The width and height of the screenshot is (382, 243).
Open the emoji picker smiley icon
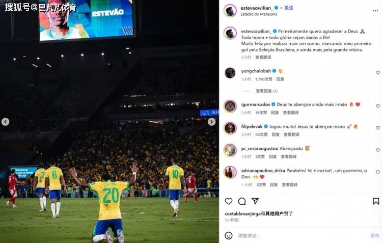pos(229,235)
